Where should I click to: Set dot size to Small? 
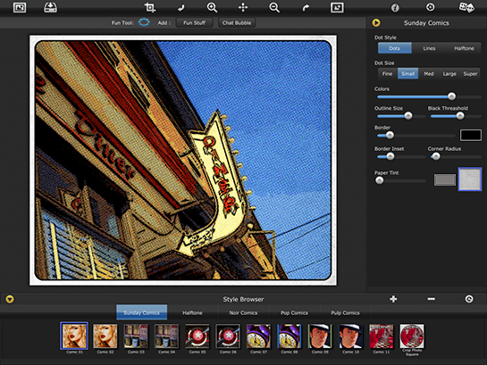point(407,73)
